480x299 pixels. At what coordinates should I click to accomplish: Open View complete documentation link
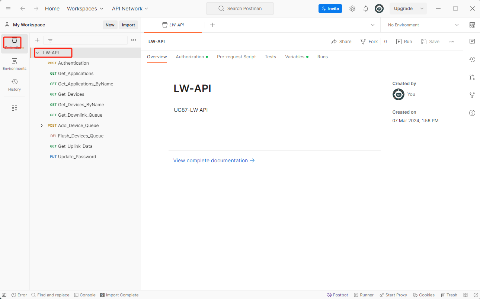click(214, 160)
